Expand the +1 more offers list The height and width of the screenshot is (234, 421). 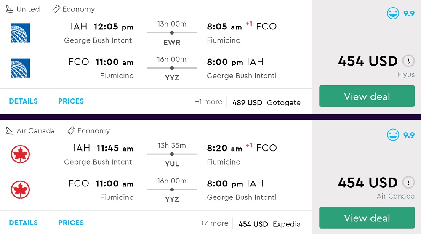point(208,102)
